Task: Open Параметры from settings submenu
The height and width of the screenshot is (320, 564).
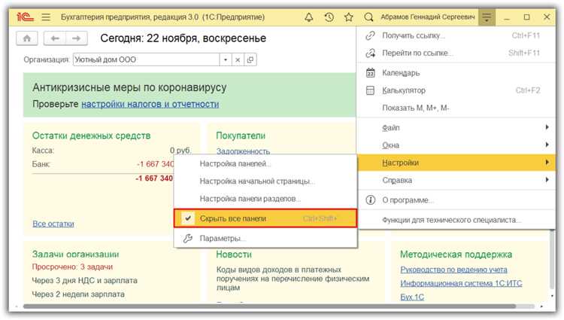Action: coord(223,239)
